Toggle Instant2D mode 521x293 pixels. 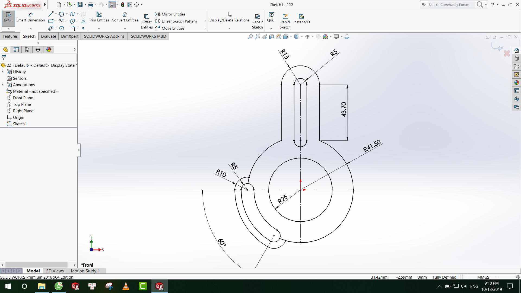(x=301, y=19)
